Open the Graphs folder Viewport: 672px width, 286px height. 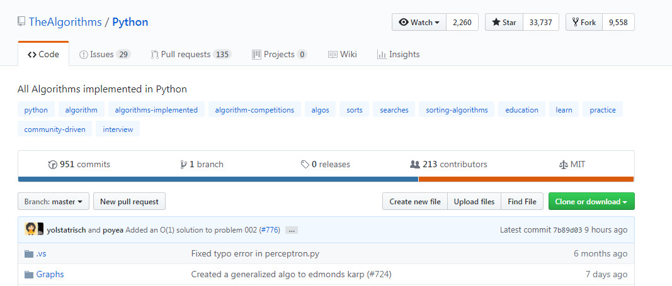(50, 274)
